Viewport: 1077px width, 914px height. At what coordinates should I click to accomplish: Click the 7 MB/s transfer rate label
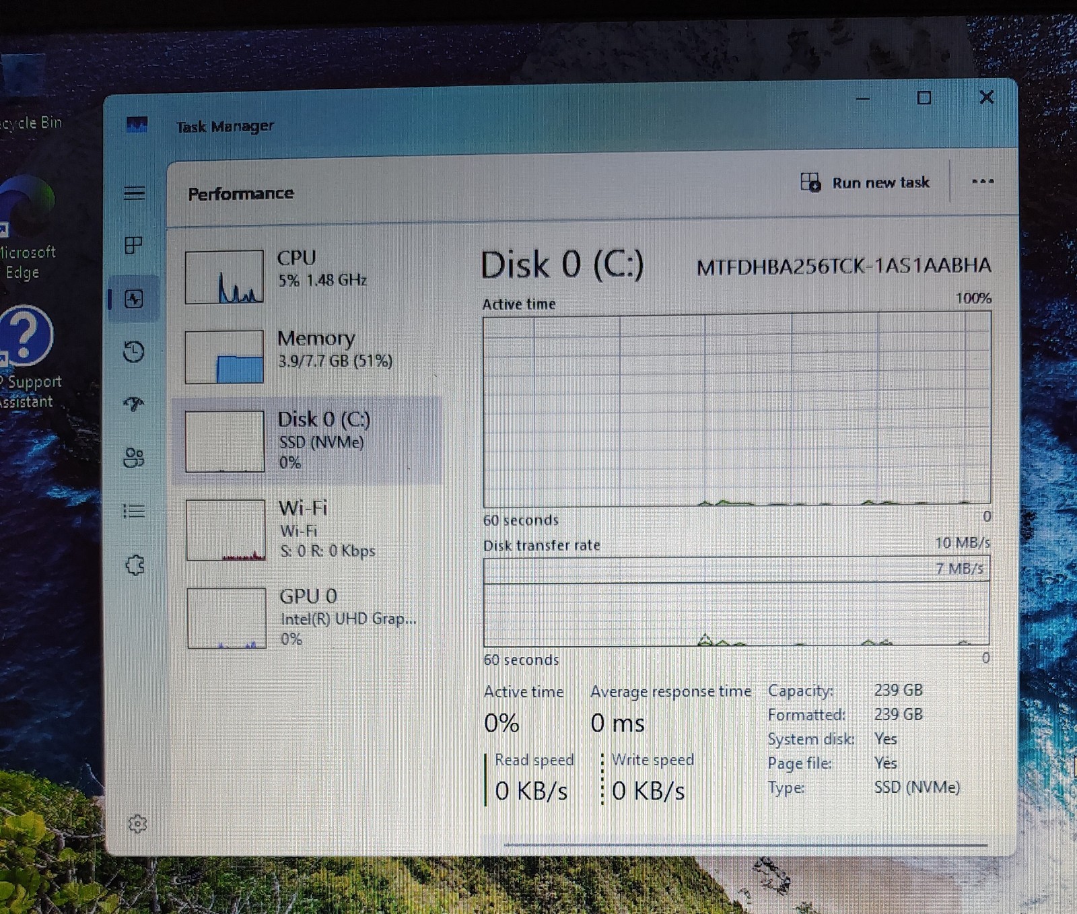959,569
